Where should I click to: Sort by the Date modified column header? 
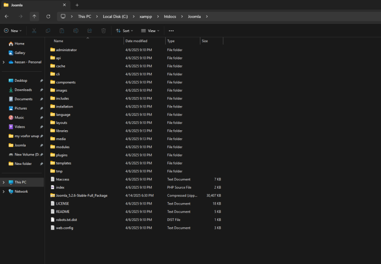pos(136,41)
